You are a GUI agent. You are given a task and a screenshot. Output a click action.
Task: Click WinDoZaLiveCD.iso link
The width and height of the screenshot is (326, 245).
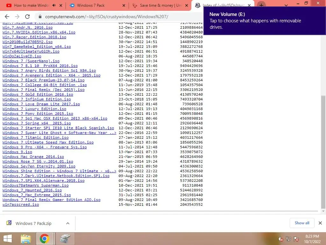pyautogui.click(x=22, y=56)
